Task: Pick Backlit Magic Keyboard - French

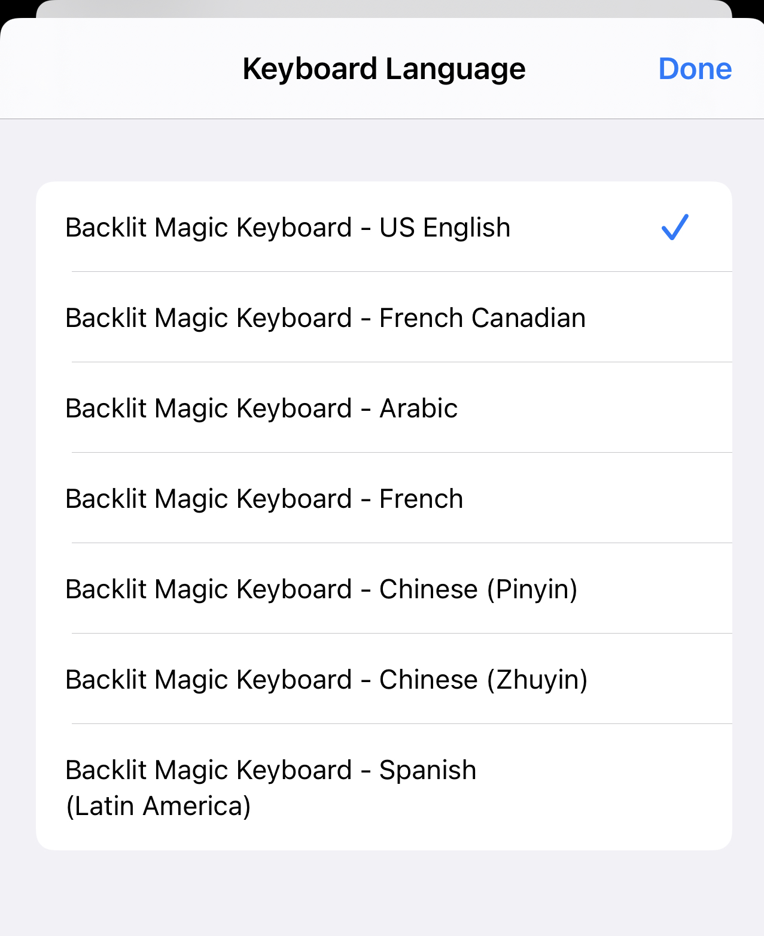Action: tap(264, 499)
